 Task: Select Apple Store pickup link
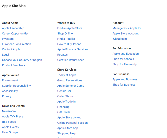pyautogui.click(x=69, y=118)
